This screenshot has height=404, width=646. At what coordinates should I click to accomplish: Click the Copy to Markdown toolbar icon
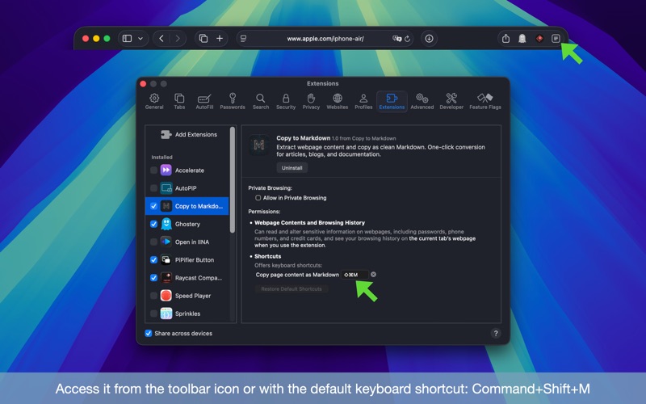click(556, 38)
